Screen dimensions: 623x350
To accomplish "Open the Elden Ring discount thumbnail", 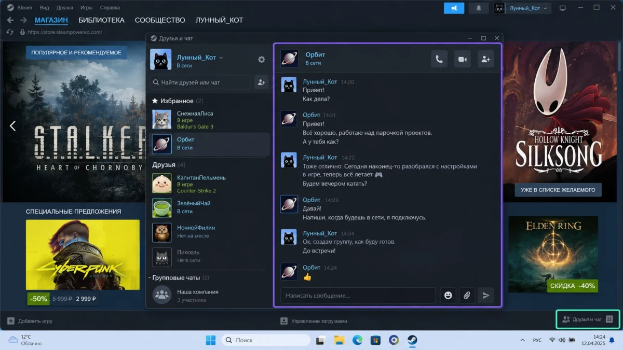I will pyautogui.click(x=553, y=255).
